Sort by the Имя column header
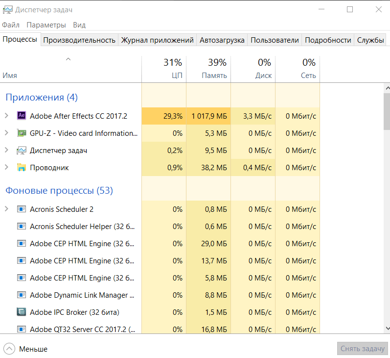 70,69
